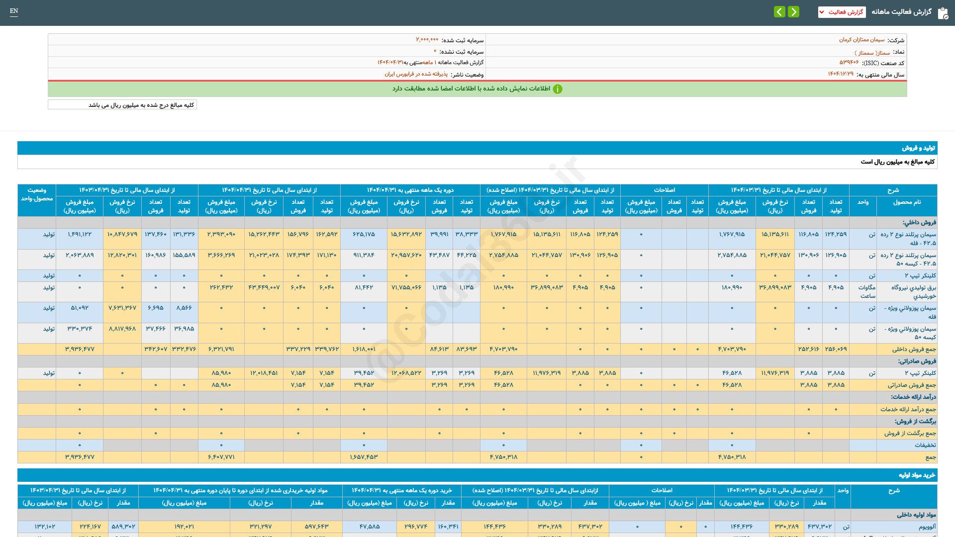Click the green left-pointing arrow button
Image resolution: width=955 pixels, height=537 pixels.
pyautogui.click(x=779, y=11)
